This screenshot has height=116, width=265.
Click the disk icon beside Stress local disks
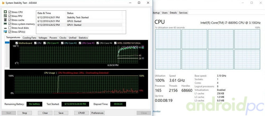tap(5, 28)
